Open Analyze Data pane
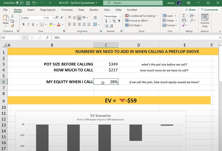 coord(205,21)
